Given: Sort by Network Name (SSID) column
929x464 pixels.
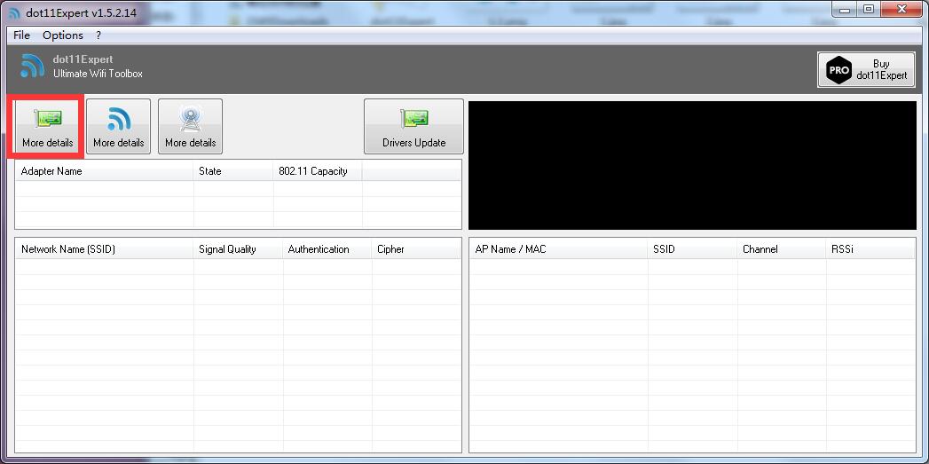Looking at the screenshot, I should tap(105, 249).
